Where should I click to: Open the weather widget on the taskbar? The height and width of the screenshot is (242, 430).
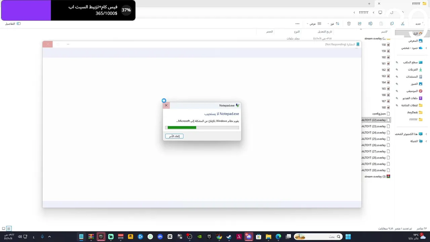[x=418, y=237]
